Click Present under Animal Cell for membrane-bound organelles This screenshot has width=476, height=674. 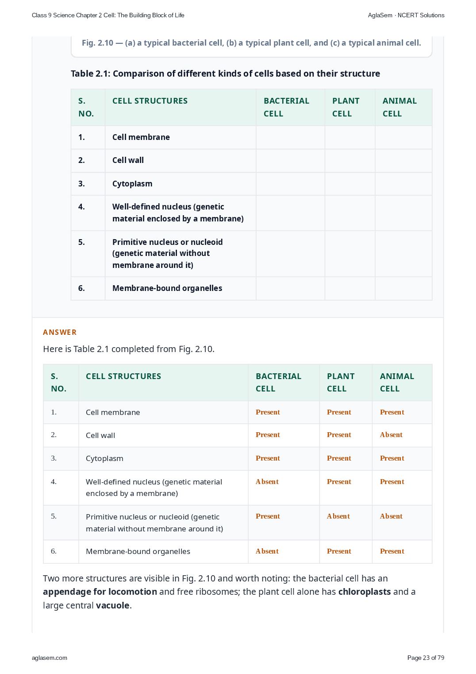pyautogui.click(x=392, y=551)
